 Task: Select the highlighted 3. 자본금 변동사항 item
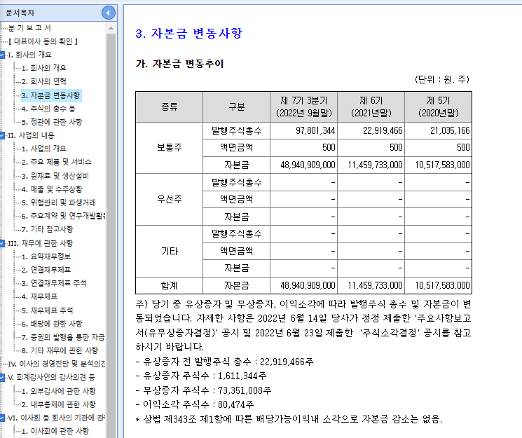pos(51,95)
